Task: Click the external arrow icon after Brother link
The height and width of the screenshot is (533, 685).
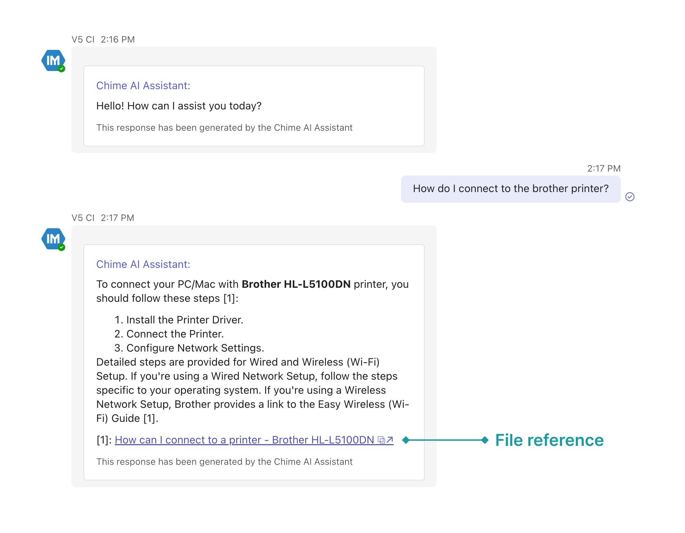Action: tap(390, 440)
